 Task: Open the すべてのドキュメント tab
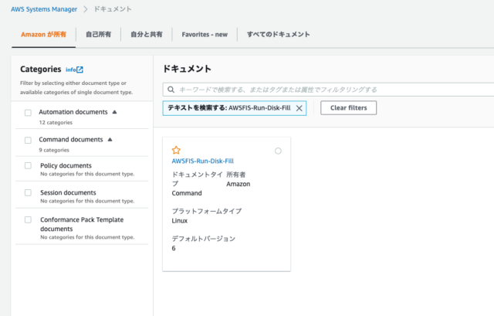click(x=278, y=34)
